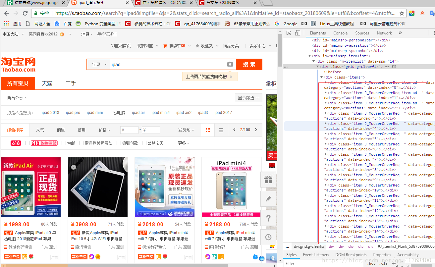
Task: Bookmark this page with the star icon
Action: click(x=402, y=13)
